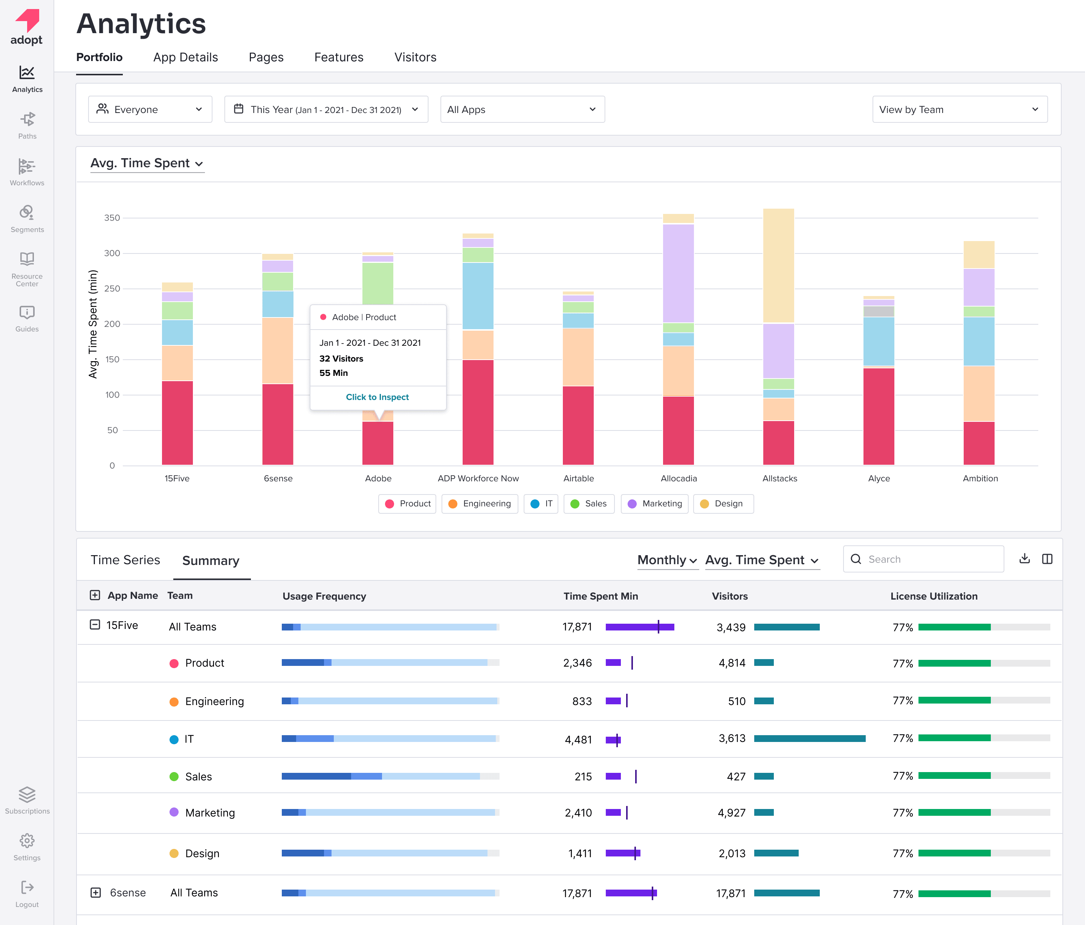The image size is (1085, 925).
Task: Open Subscriptions in the sidebar
Action: coord(27,800)
